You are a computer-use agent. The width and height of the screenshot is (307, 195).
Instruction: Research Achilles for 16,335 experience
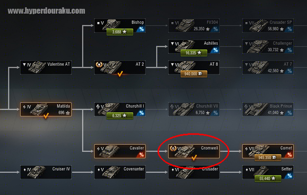pos(194,53)
